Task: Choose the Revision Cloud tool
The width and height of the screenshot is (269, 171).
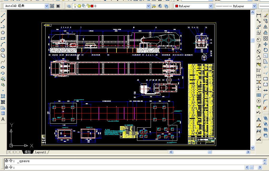Action: (x=3, y=56)
